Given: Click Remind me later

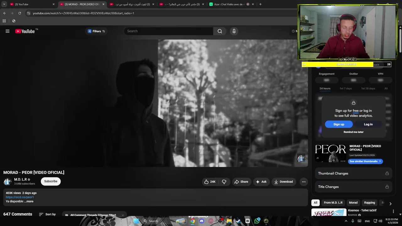Looking at the screenshot, I should 353,132.
